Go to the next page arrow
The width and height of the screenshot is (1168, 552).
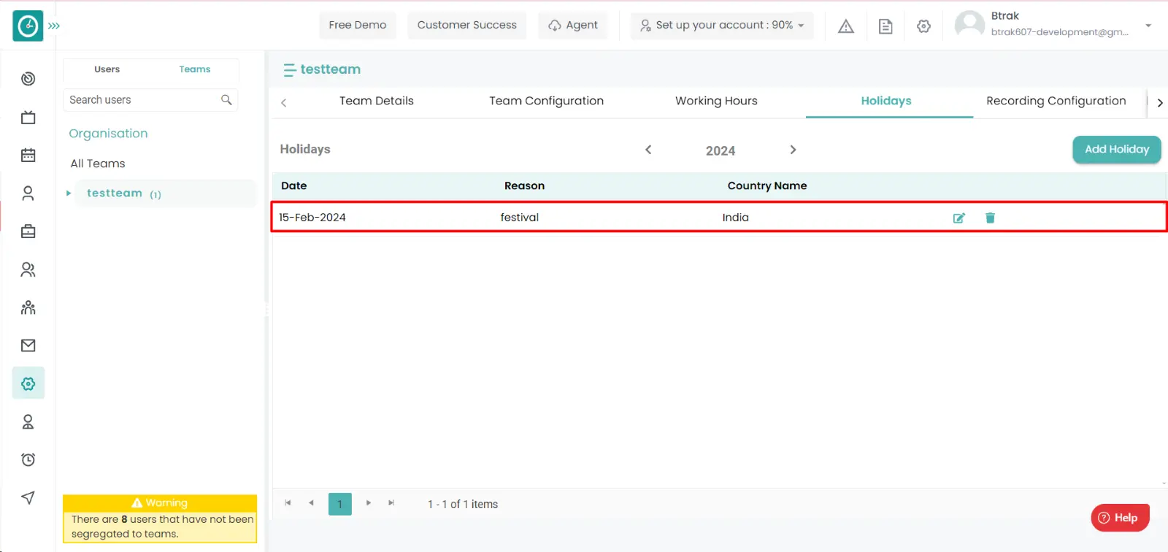click(x=369, y=503)
